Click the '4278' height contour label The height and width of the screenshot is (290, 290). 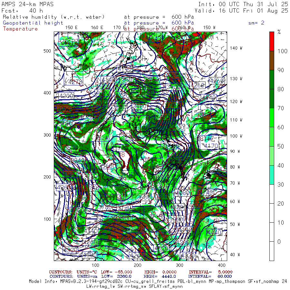(x=75, y=82)
